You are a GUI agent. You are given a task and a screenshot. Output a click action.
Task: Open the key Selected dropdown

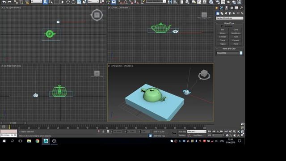(x=197, y=131)
